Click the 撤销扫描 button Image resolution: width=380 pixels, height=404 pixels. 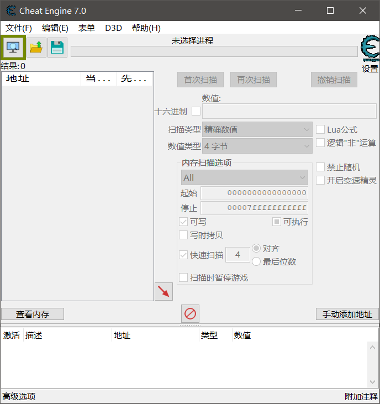(334, 80)
